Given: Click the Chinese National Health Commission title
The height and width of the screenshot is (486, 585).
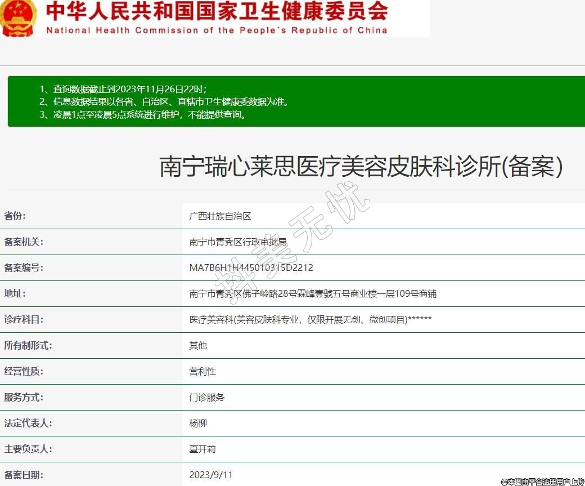Looking at the screenshot, I should [217, 11].
